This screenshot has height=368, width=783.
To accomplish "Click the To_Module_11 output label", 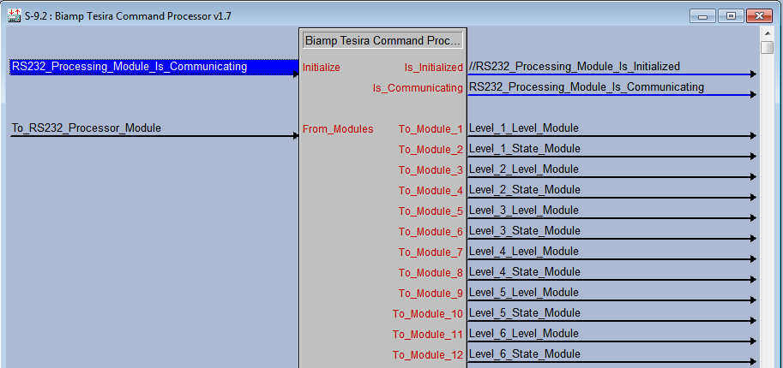I will point(427,335).
